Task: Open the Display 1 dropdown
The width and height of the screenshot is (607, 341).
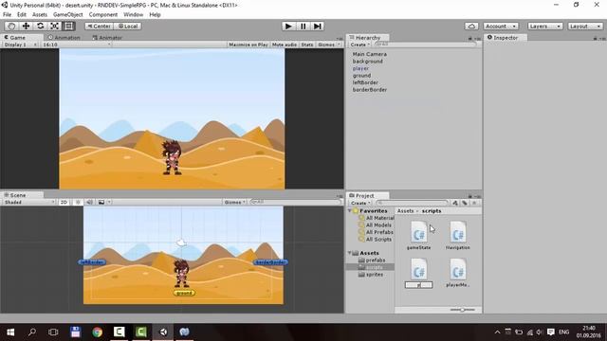Action: click(20, 45)
